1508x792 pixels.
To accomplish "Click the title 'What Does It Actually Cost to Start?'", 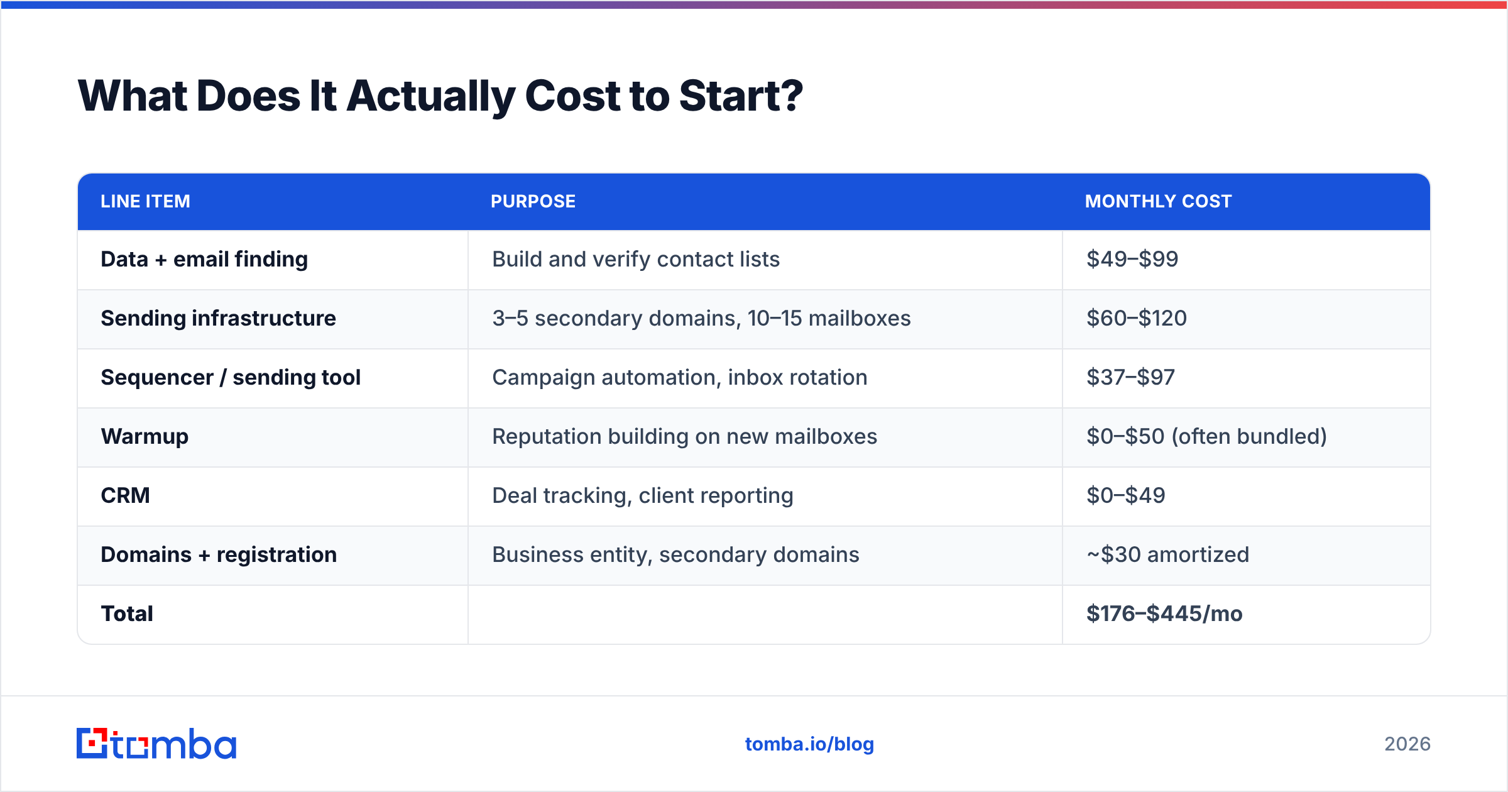I will pyautogui.click(x=440, y=96).
